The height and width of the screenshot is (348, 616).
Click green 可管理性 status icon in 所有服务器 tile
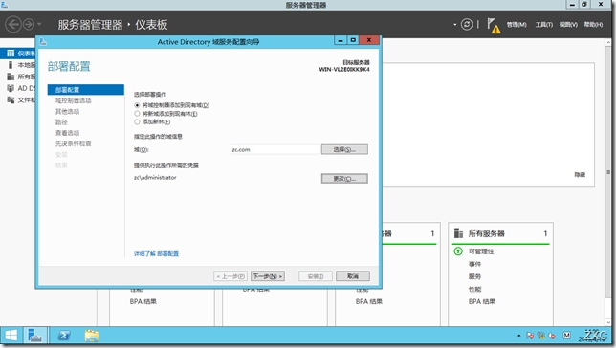[458, 251]
